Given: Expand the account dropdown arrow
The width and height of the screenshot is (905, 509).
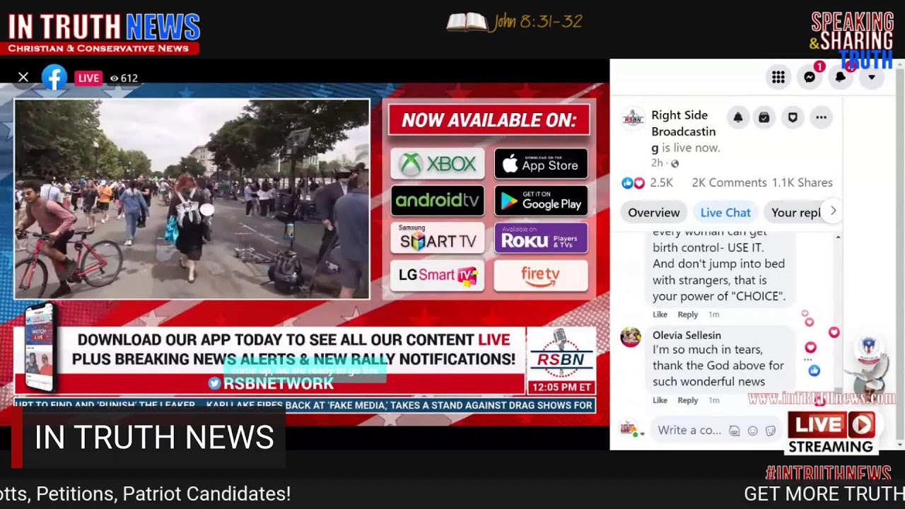Looking at the screenshot, I should click(872, 78).
